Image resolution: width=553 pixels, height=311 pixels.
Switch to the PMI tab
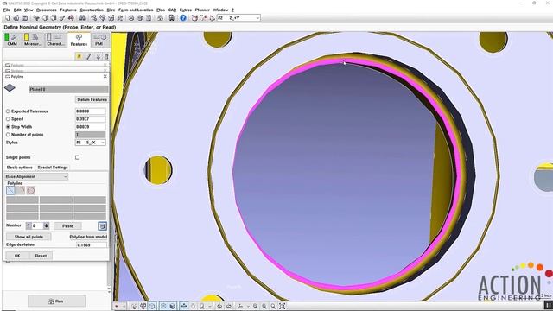[x=99, y=40]
